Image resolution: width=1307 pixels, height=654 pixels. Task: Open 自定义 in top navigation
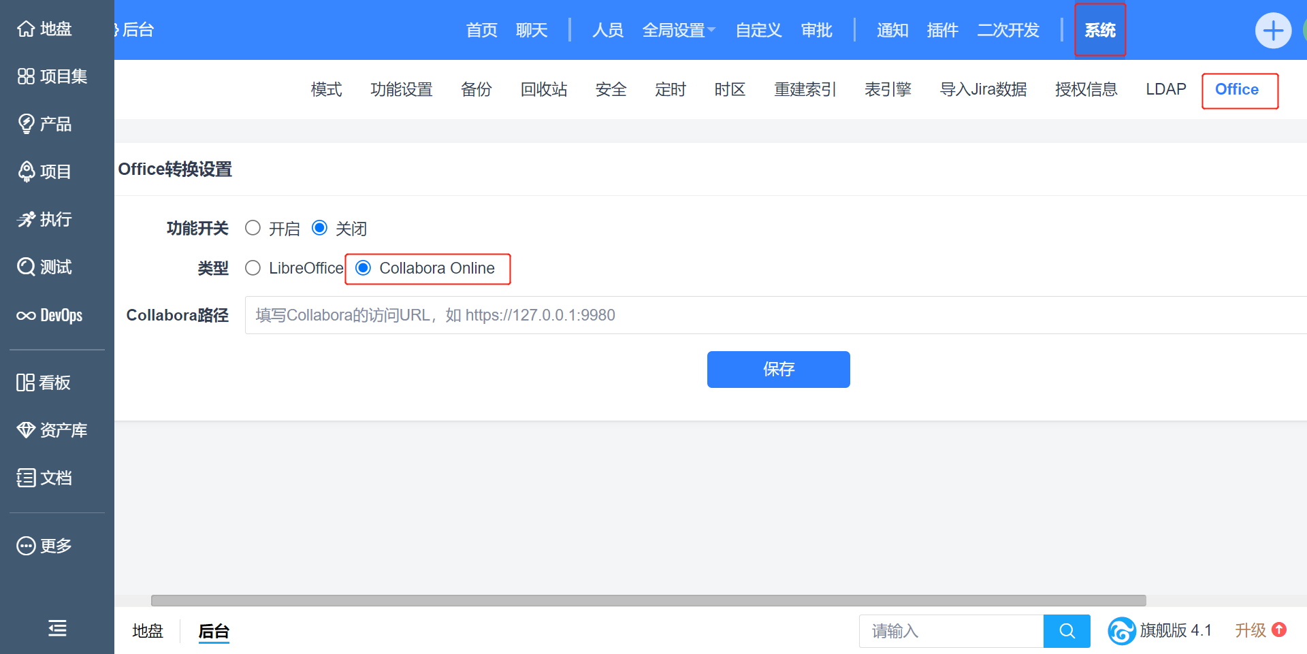click(x=758, y=30)
